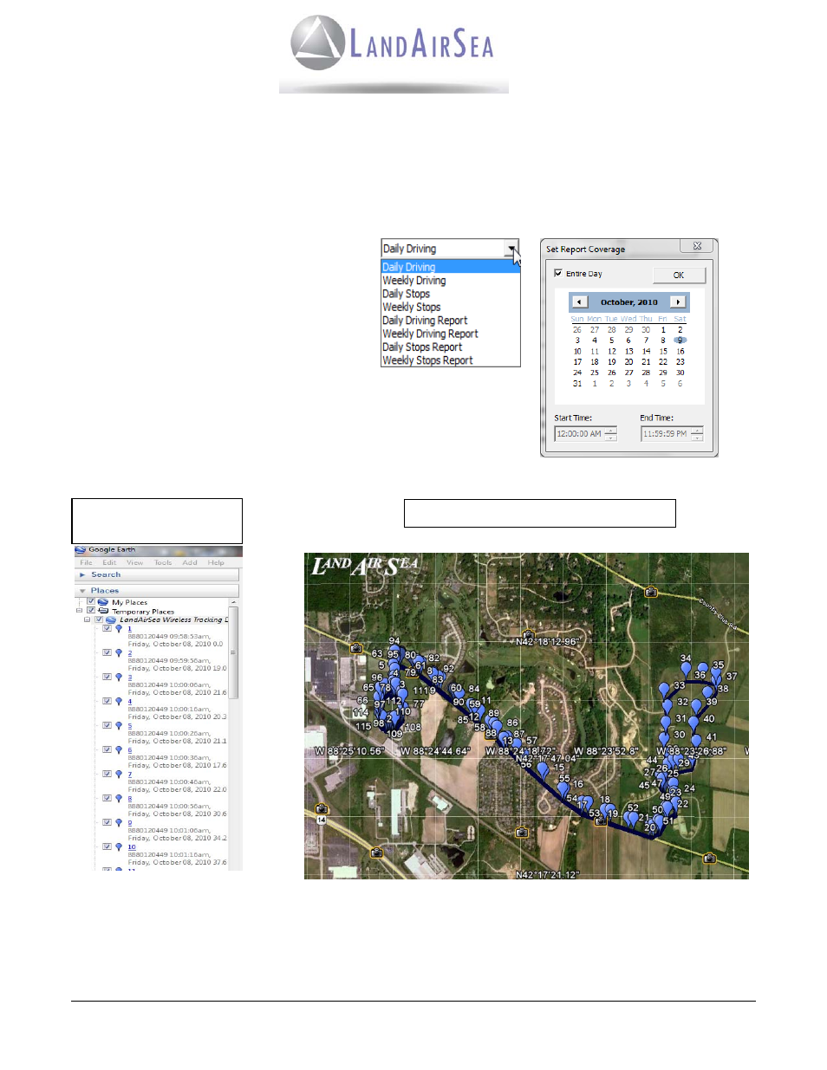Go to previous month in calendar
Image resolution: width=827 pixels, height=1070 pixels.
pos(578,302)
